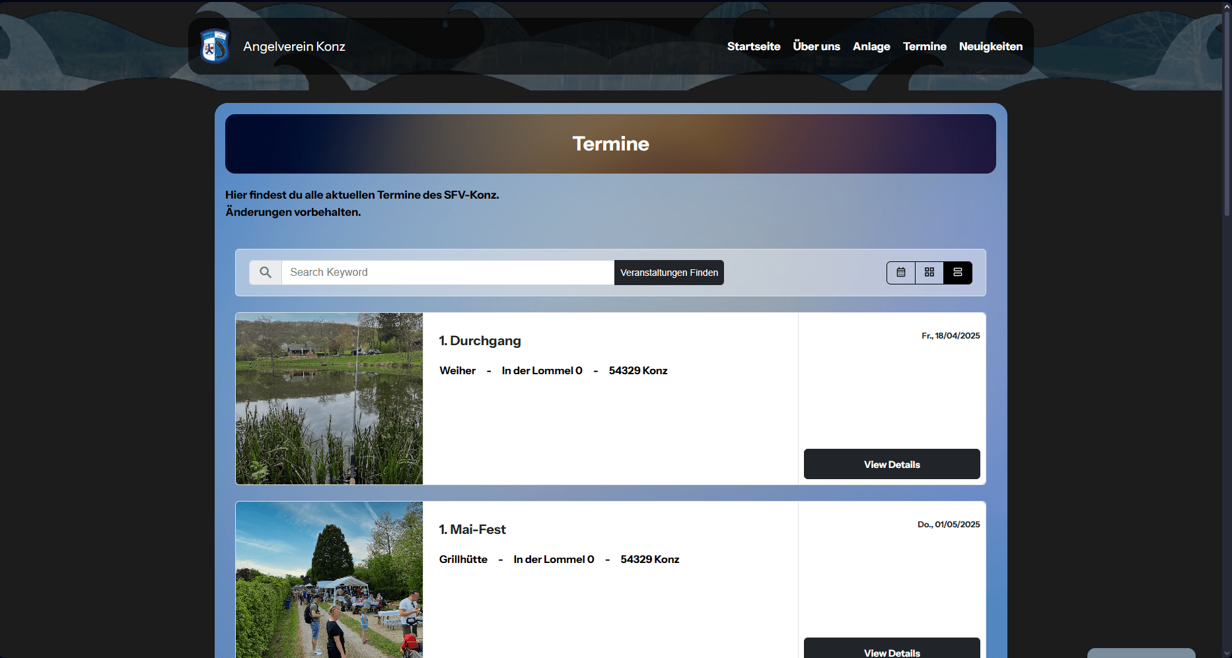Click In der Lommel 0 under 1. Mai-Fest

coord(554,559)
